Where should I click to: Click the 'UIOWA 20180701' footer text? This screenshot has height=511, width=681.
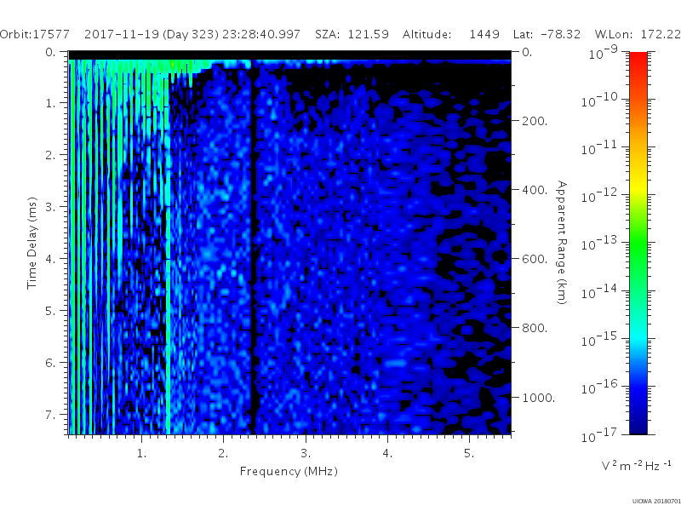[x=656, y=502]
